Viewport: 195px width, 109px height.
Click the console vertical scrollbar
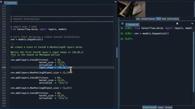tap(193, 62)
